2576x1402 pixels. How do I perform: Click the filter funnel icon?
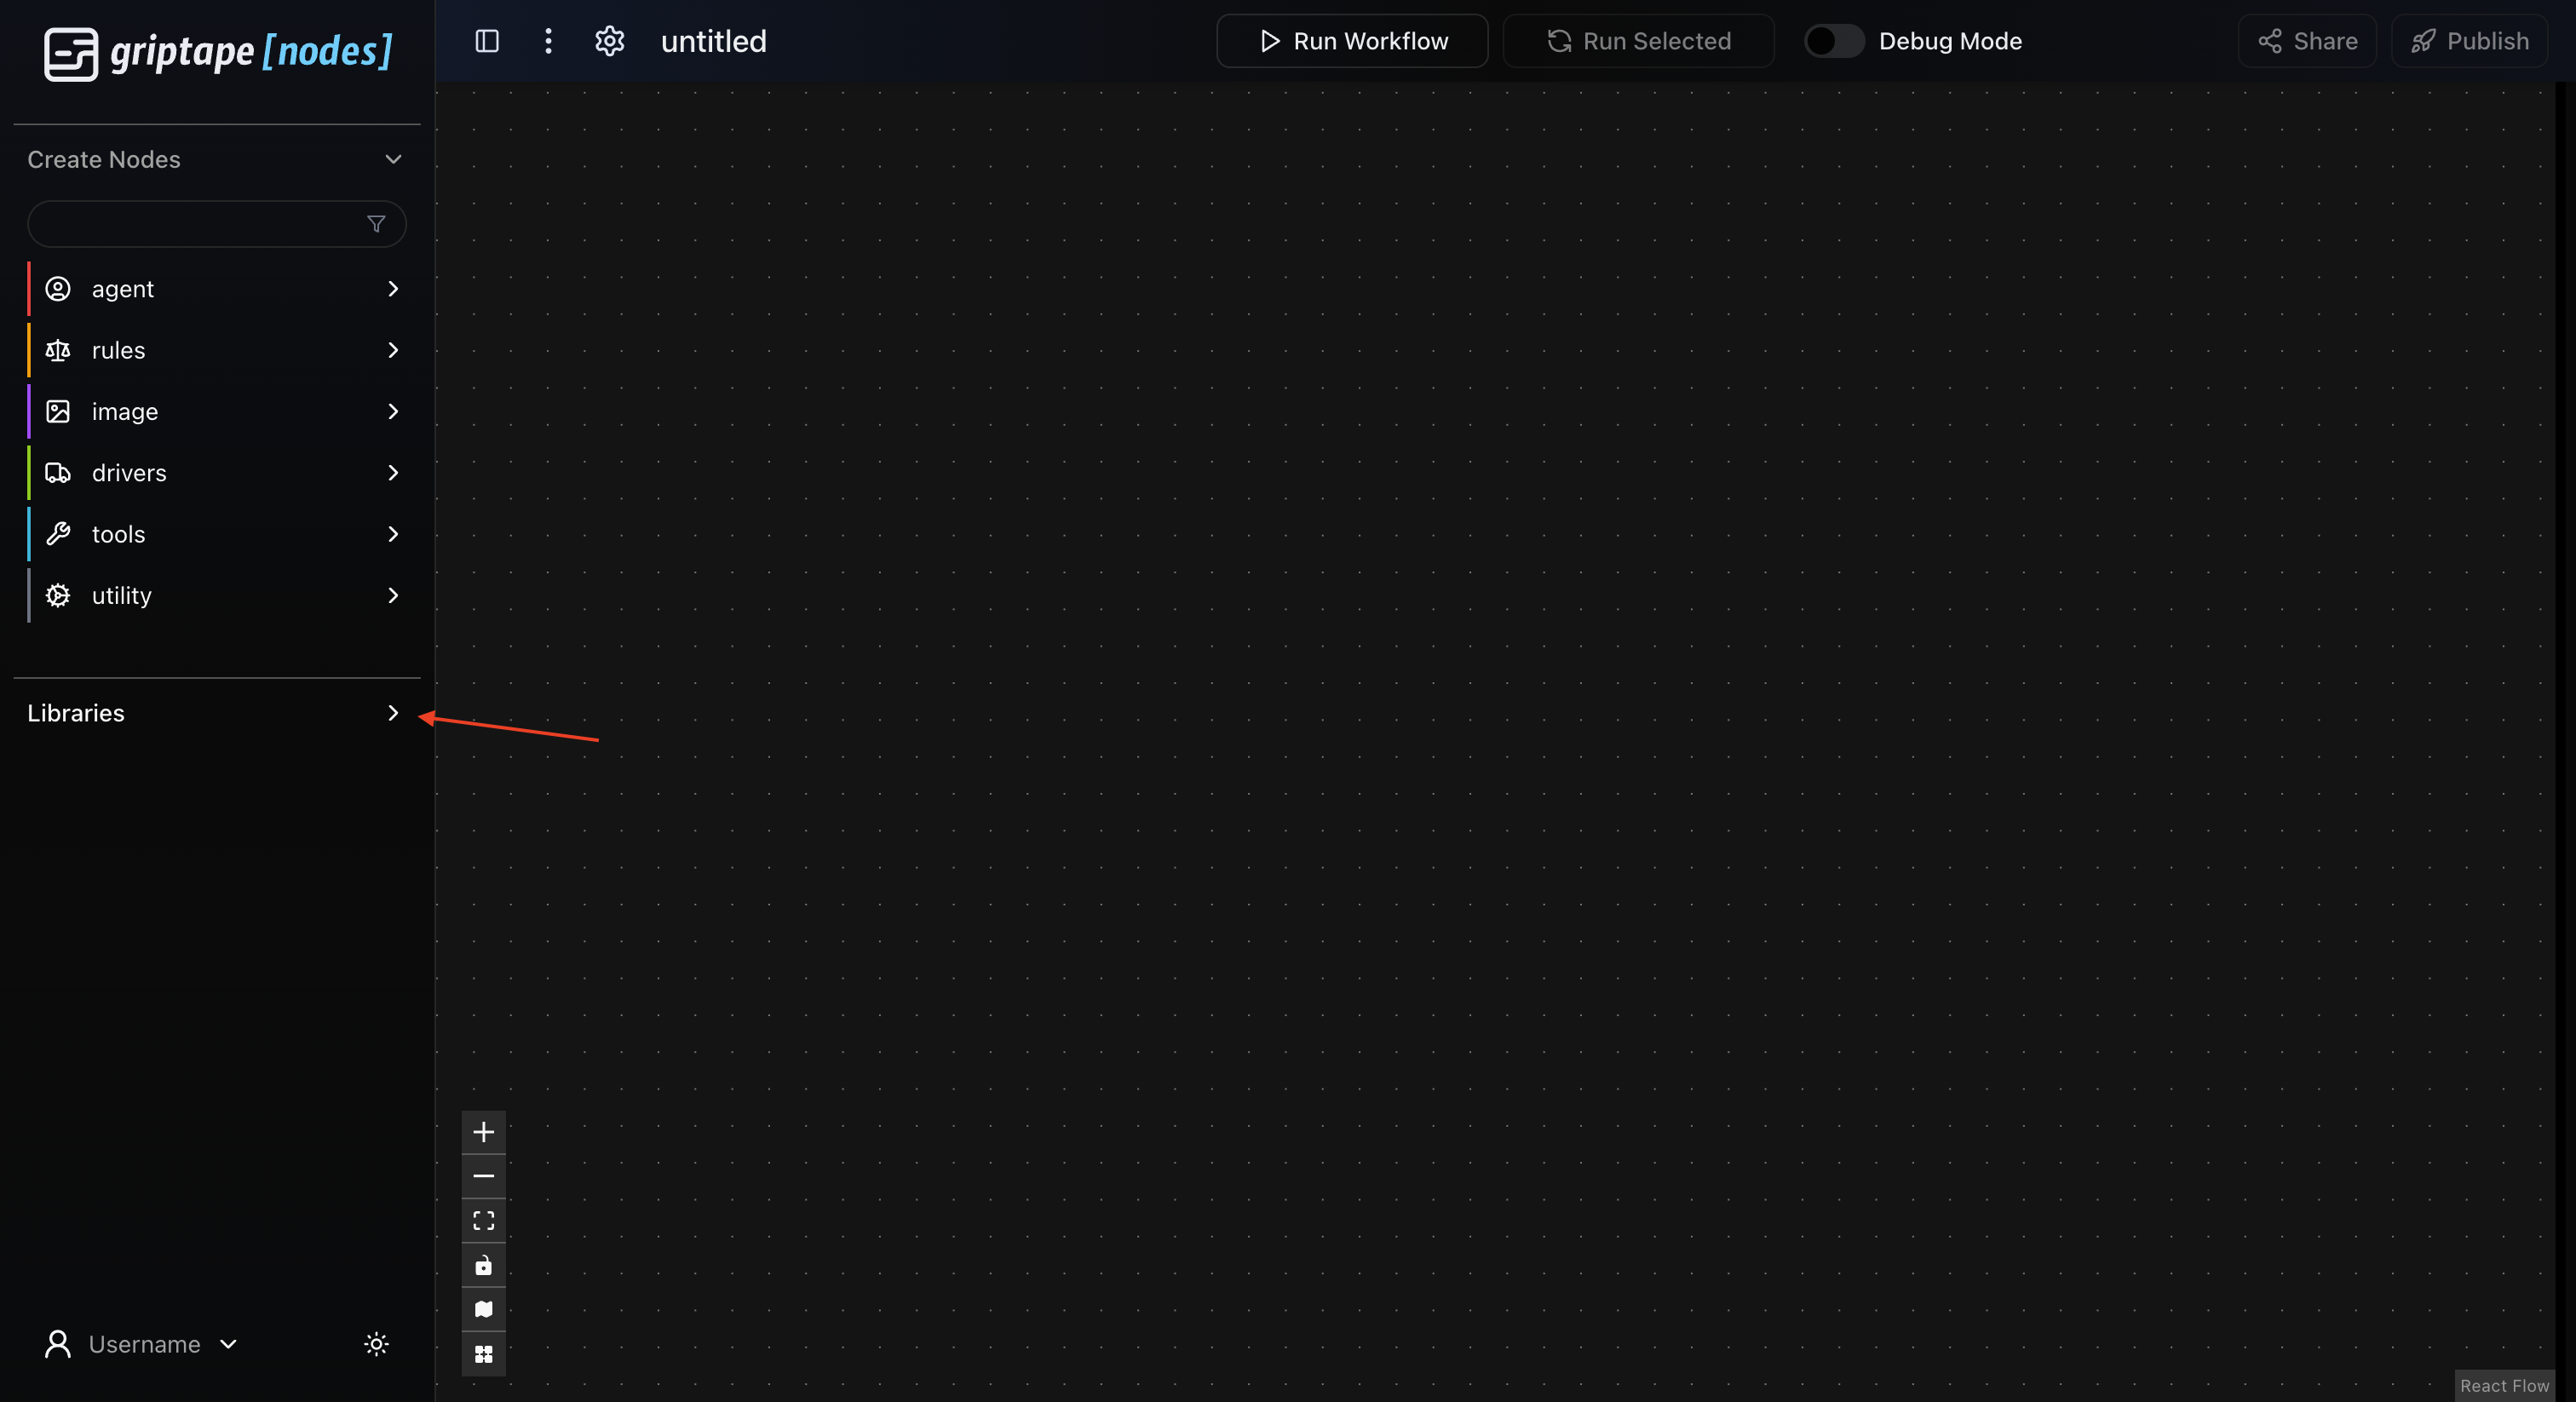tap(376, 224)
